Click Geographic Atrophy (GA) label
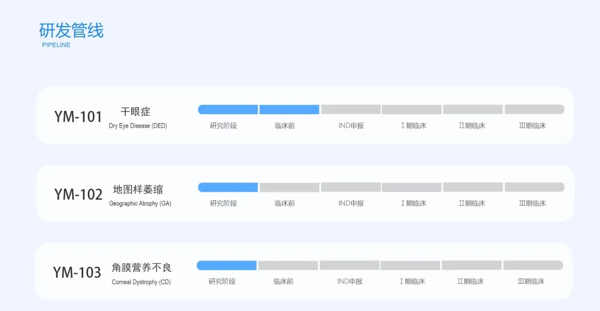This screenshot has height=311, width=600. 140,203
